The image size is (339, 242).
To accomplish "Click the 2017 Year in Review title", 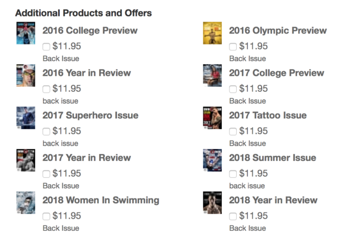I will tap(86, 158).
